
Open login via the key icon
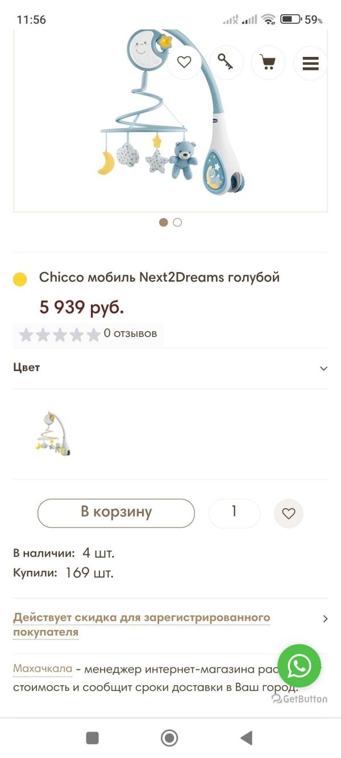[226, 63]
